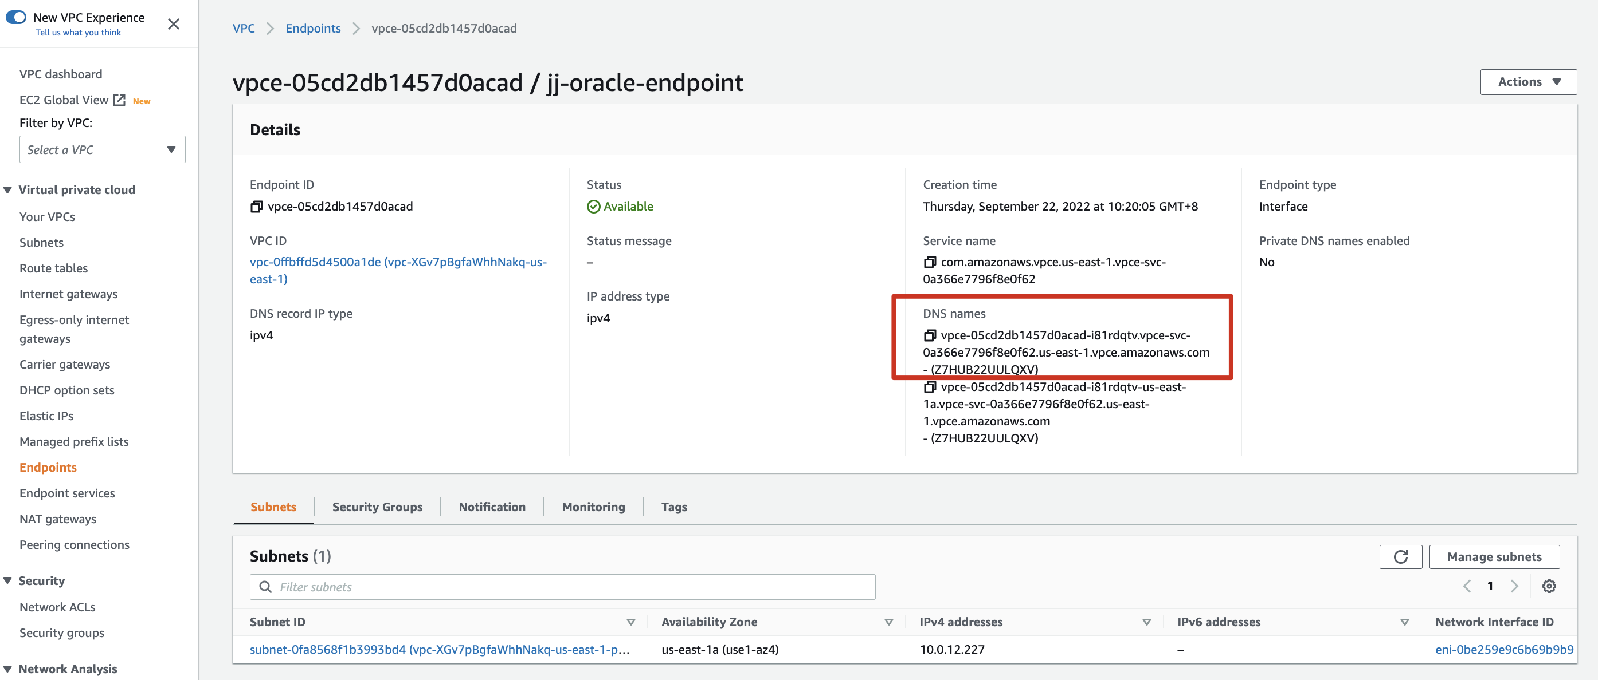This screenshot has height=680, width=1598.
Task: Open Route tables in sidebar
Action: point(53,269)
